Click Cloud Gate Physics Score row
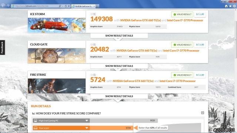The image size is (237, 133). coord(147,57)
